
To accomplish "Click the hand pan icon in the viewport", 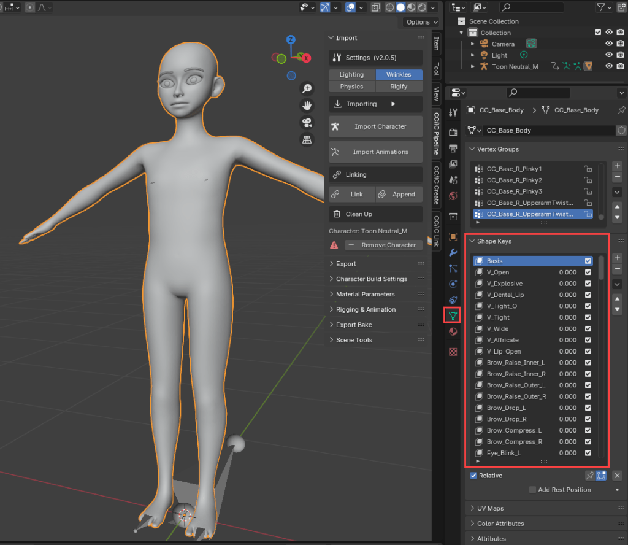I will click(x=307, y=106).
